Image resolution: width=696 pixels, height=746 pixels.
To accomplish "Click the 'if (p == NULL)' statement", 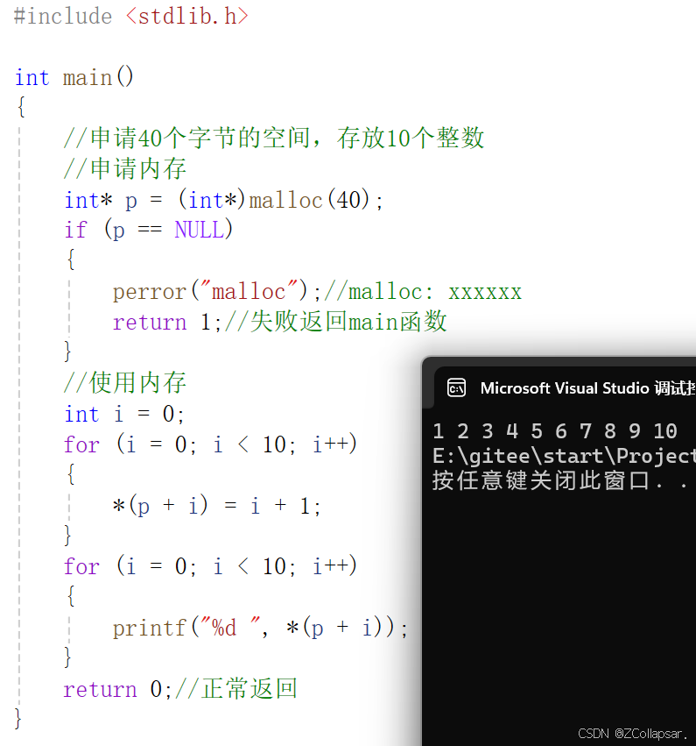I will pyautogui.click(x=149, y=230).
